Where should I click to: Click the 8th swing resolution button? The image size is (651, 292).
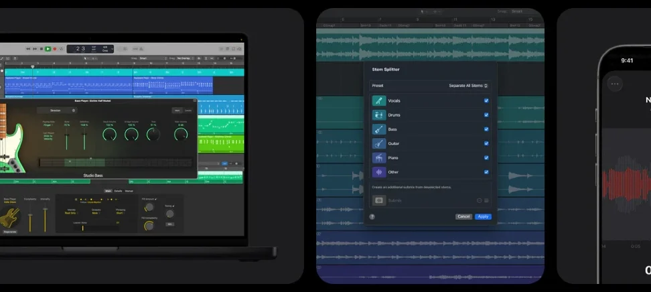point(169,224)
